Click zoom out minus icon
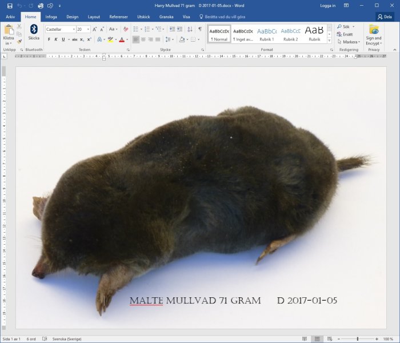This screenshot has width=400, height=343. coord(339,339)
